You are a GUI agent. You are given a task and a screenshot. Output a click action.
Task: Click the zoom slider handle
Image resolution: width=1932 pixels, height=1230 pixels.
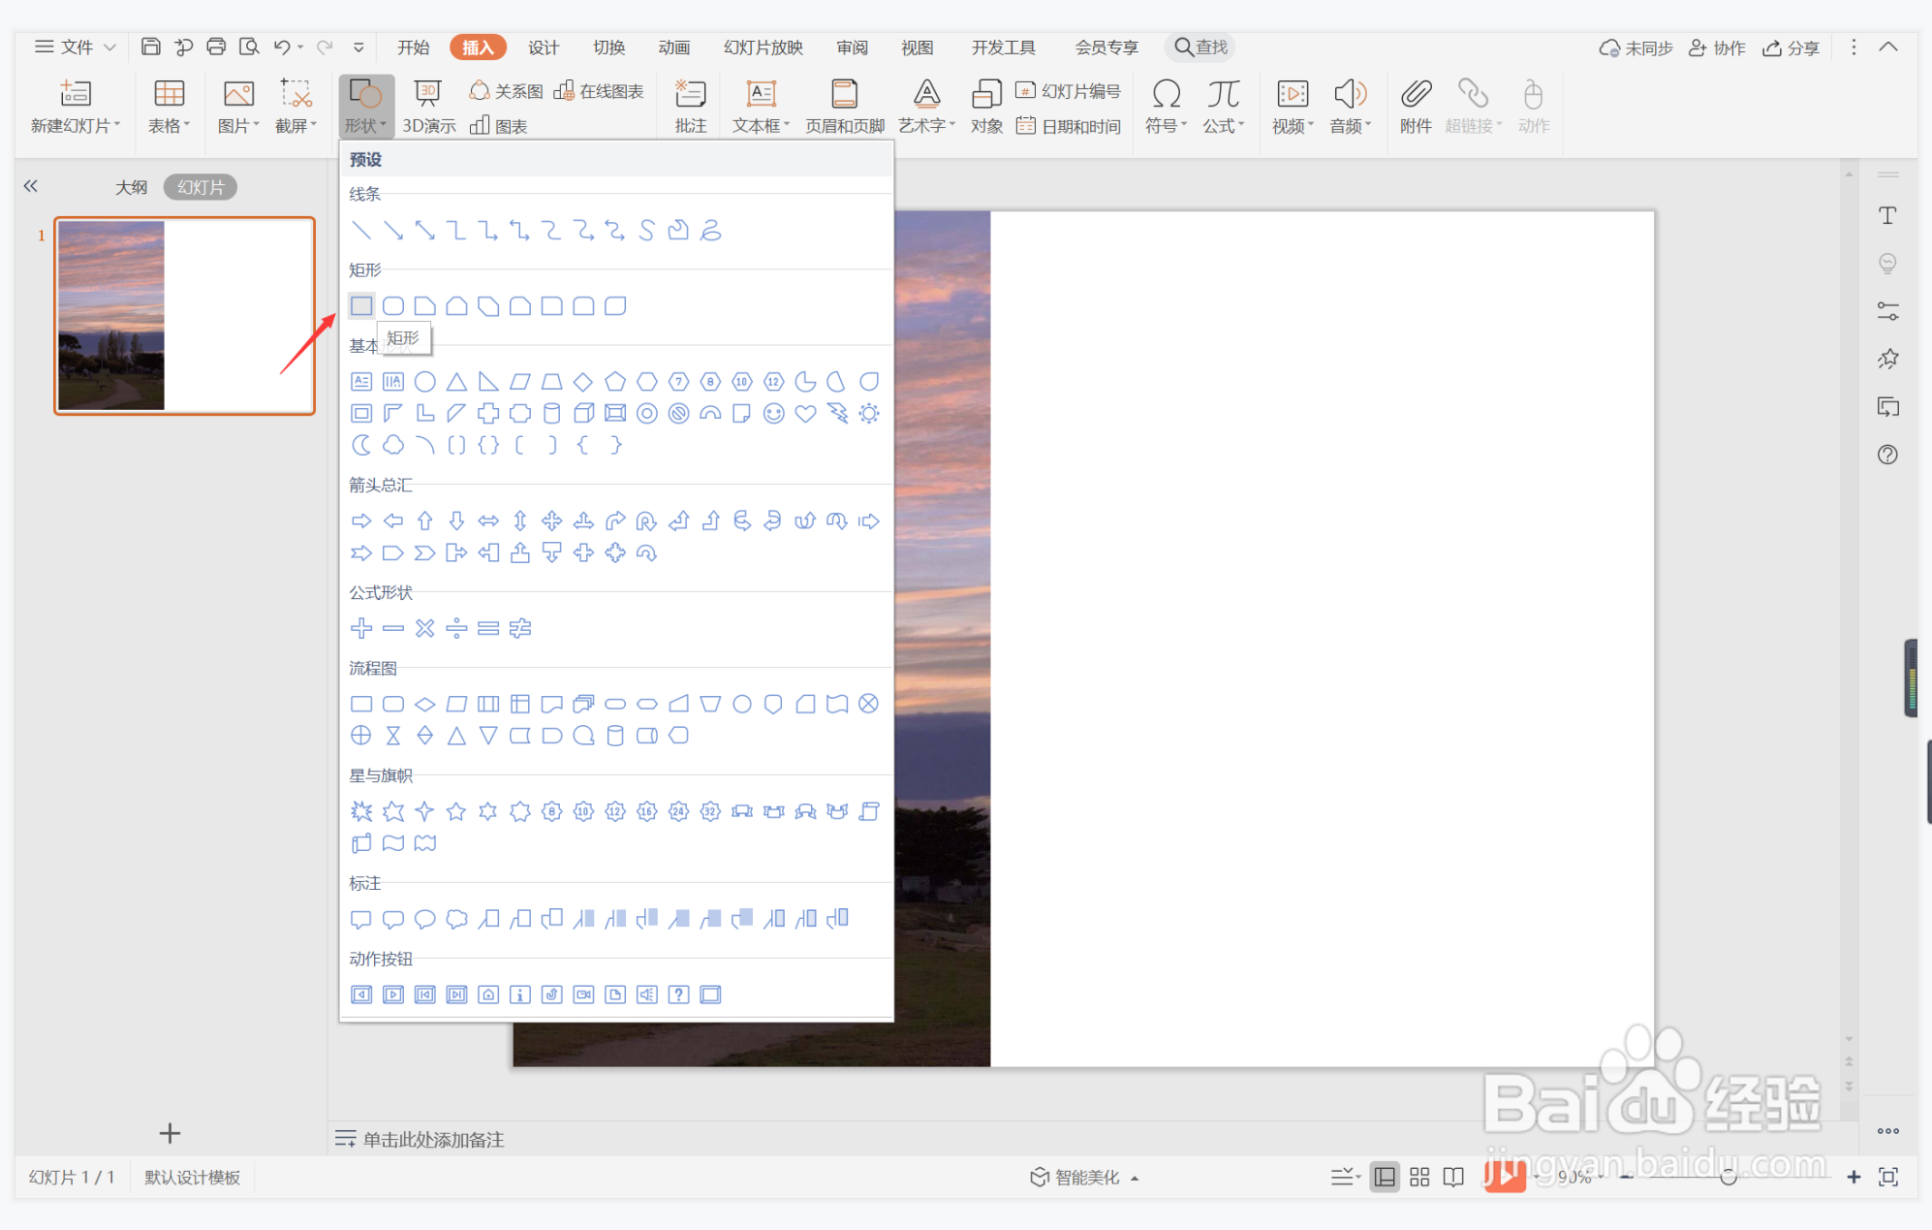[x=1728, y=1177]
